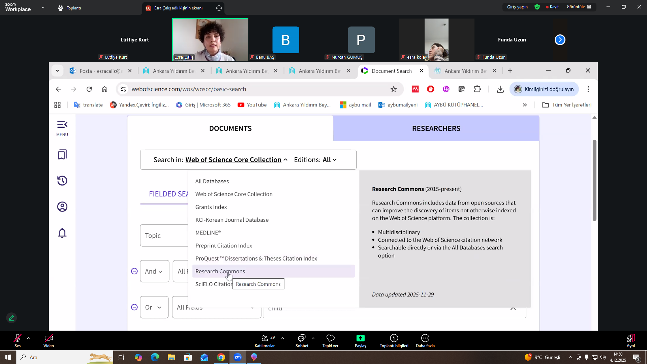
Task: Click the Kimliğinizi doğrulayın profile button
Action: tap(544, 89)
